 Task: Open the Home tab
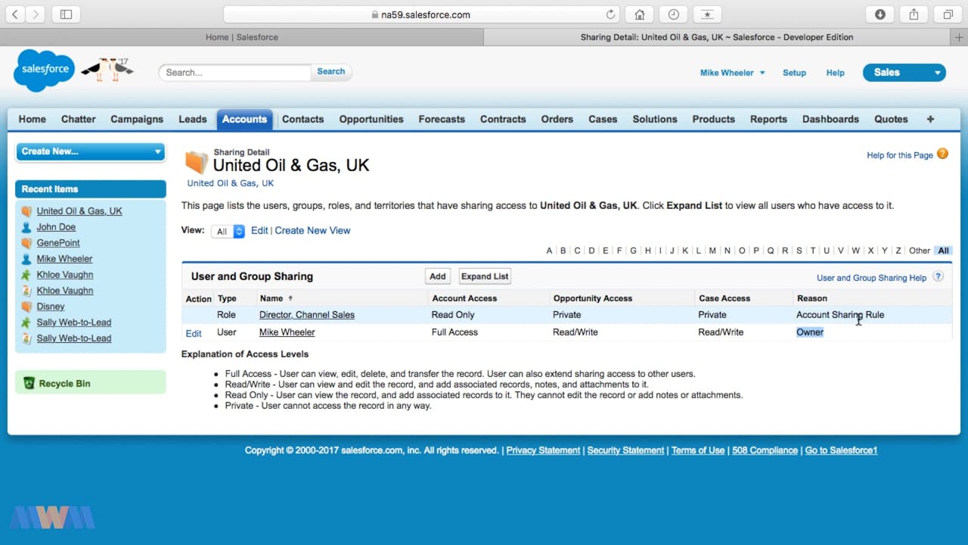tap(33, 119)
